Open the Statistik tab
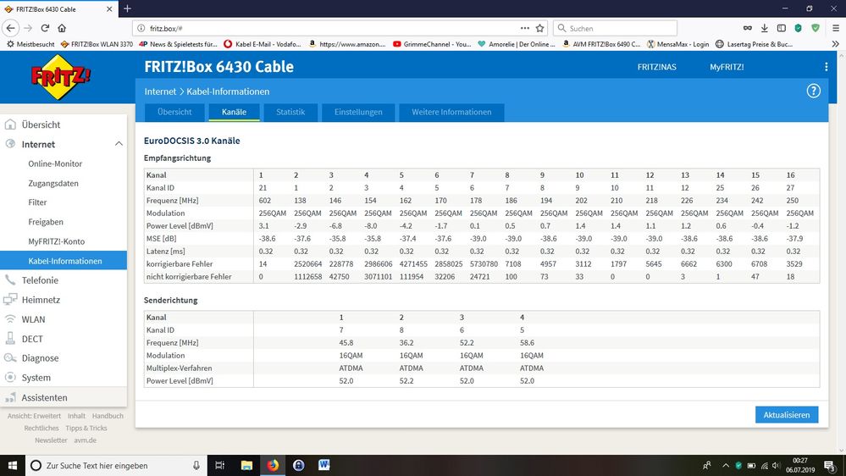This screenshot has width=846, height=476. click(x=290, y=113)
